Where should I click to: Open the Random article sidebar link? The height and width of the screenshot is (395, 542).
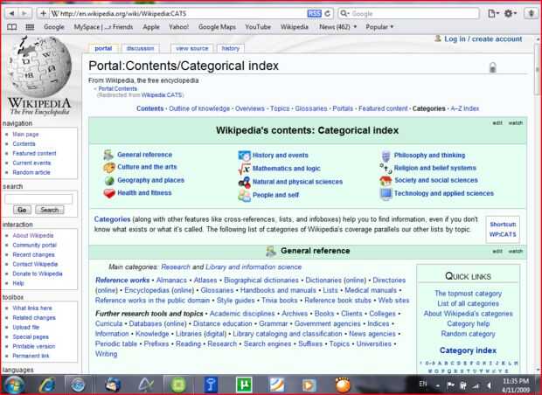31,172
